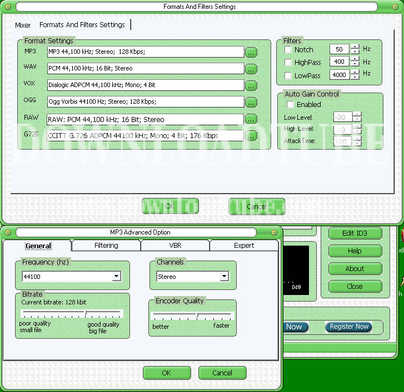
Task: Toggle Auto Gain Control Enabled checkbox
Action: 290,104
